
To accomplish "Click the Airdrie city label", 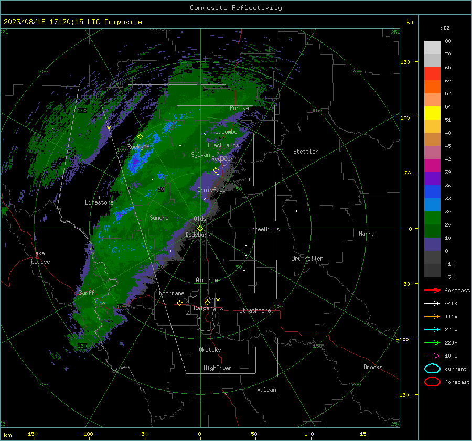I will coord(207,280).
